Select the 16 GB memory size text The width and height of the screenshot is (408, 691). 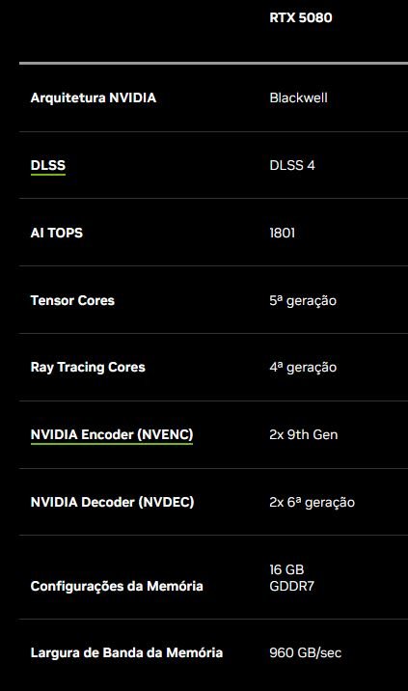click(286, 569)
